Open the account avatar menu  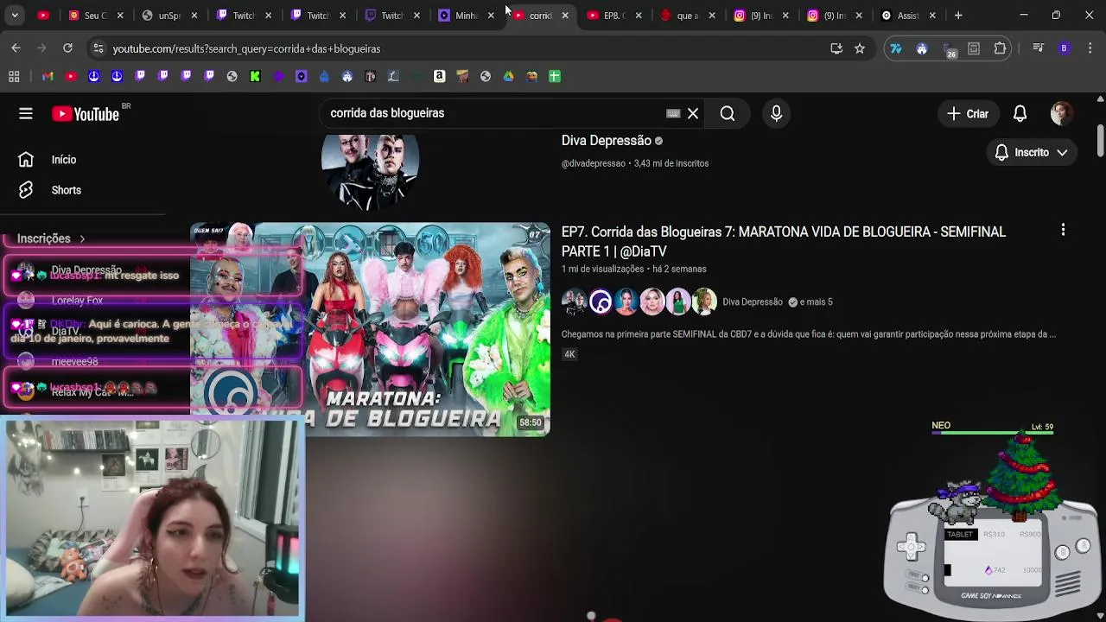[1062, 113]
